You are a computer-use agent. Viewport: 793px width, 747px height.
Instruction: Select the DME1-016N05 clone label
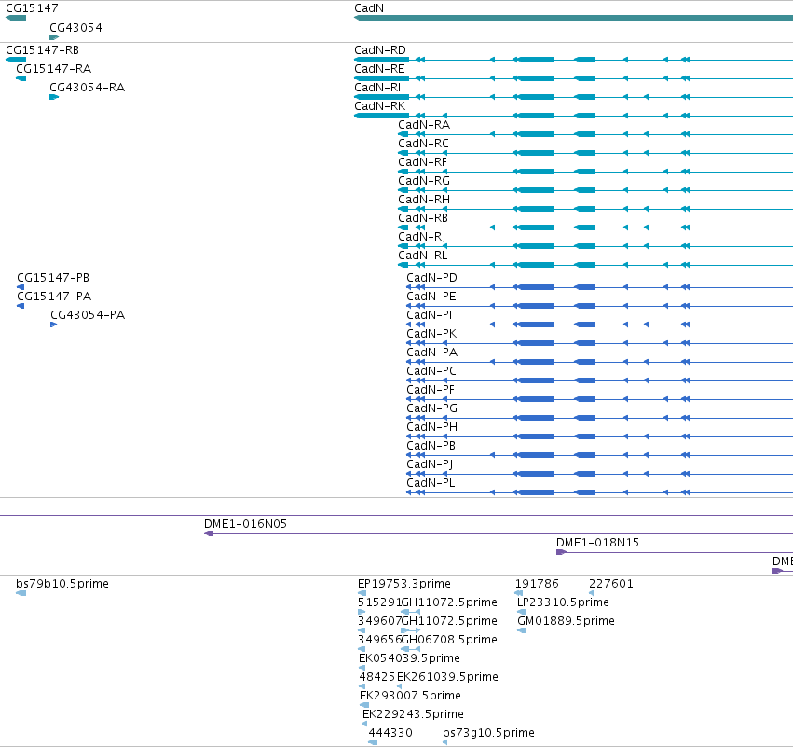pyautogui.click(x=245, y=524)
